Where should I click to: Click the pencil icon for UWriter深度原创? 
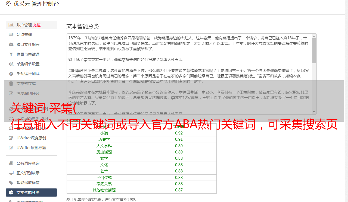coord(11,138)
